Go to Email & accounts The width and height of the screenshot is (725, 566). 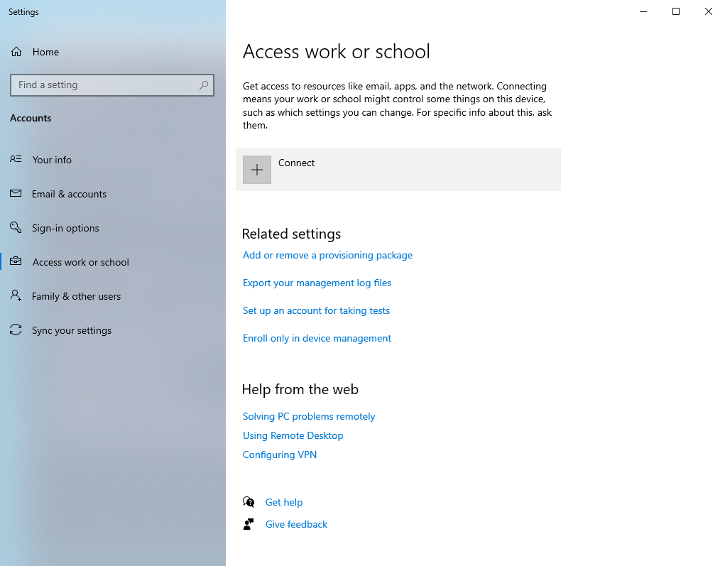(69, 194)
